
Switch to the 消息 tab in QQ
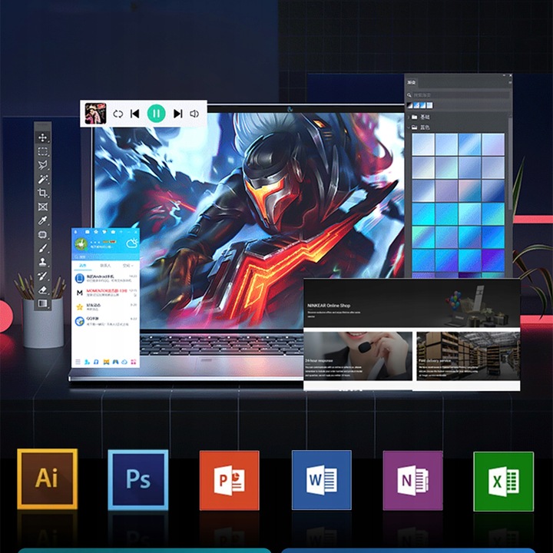[82, 266]
